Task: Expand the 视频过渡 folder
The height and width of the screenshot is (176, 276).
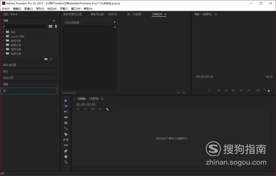Action: 3,53
